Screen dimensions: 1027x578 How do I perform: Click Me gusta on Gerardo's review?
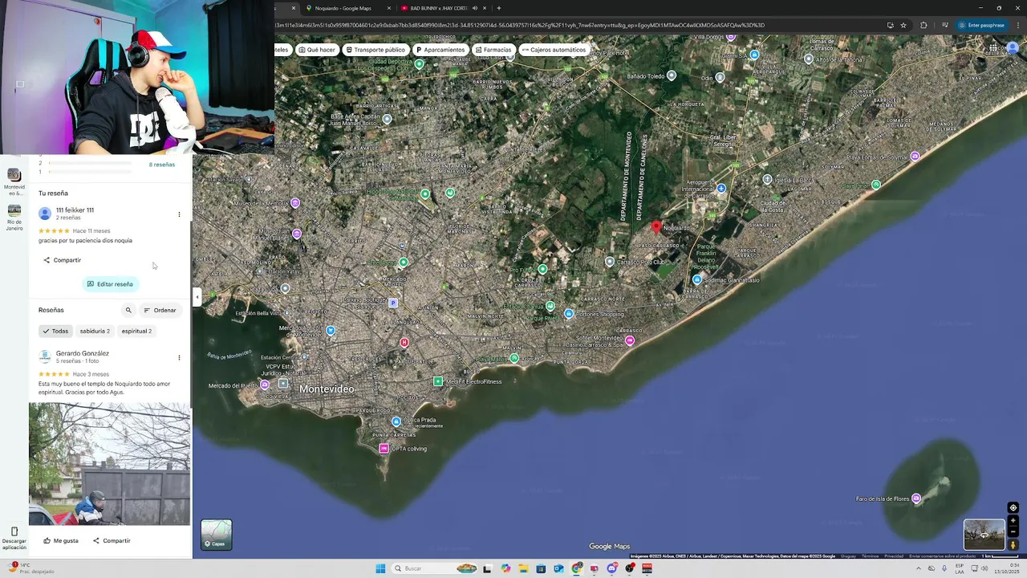[x=61, y=541]
